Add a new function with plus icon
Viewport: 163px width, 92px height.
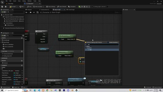[x=22, y=51]
